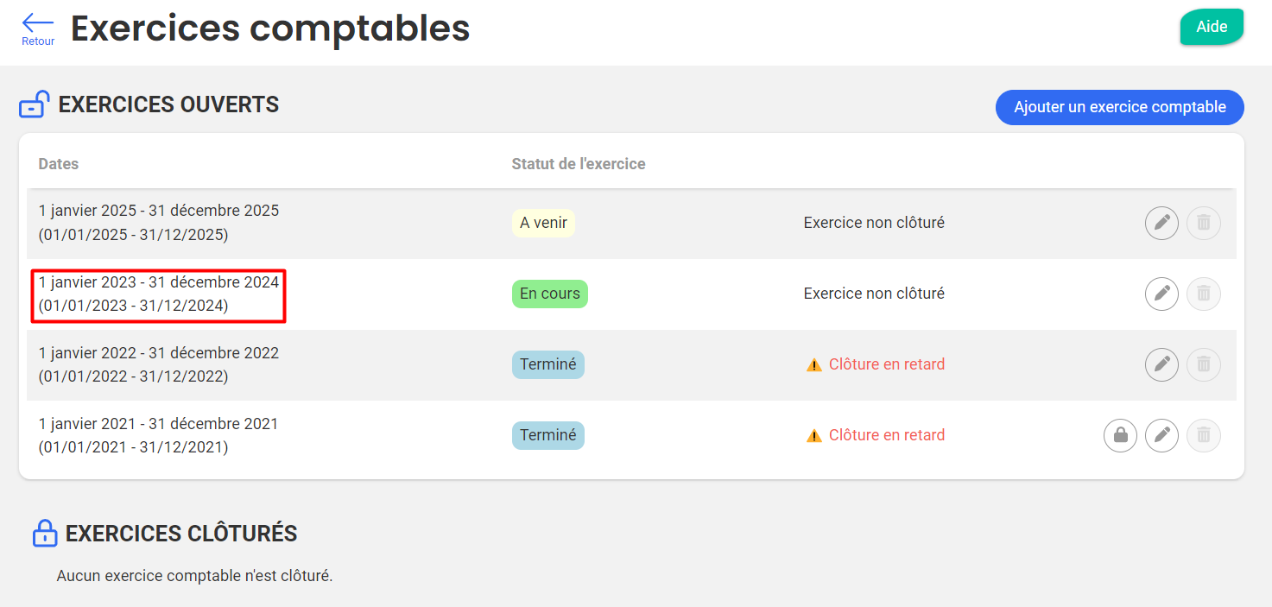This screenshot has height=607, width=1272.
Task: Edit the 2023-2024 exercise with pencil icon
Action: pos(1161,294)
